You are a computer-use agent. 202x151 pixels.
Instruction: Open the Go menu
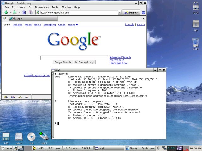(x=30, y=7)
